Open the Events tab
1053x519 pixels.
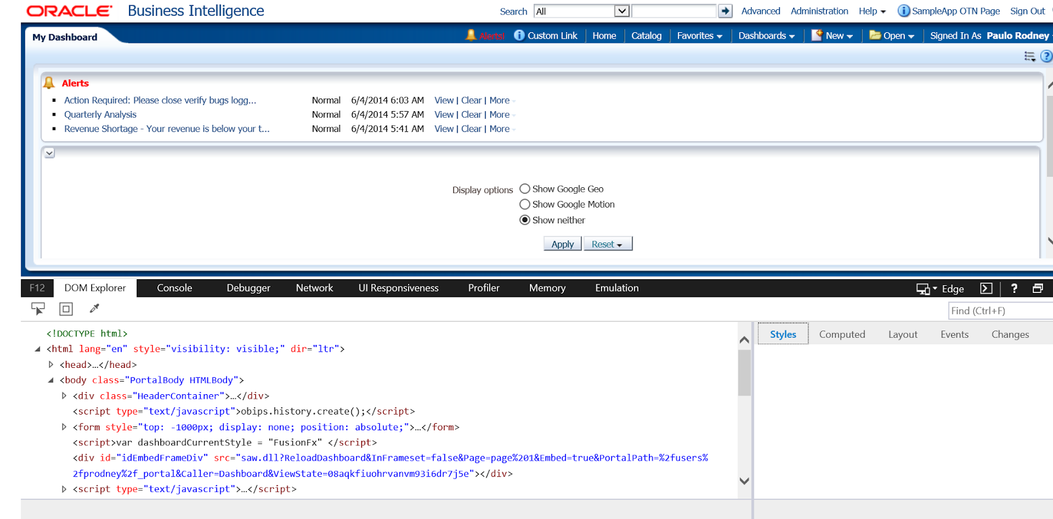[954, 334]
